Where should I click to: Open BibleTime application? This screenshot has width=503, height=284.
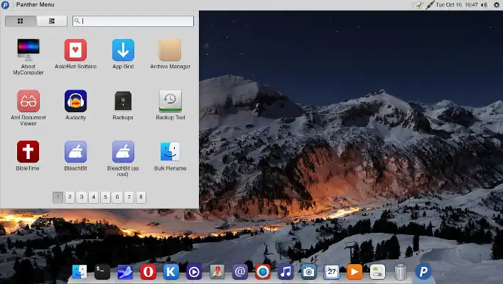(28, 153)
